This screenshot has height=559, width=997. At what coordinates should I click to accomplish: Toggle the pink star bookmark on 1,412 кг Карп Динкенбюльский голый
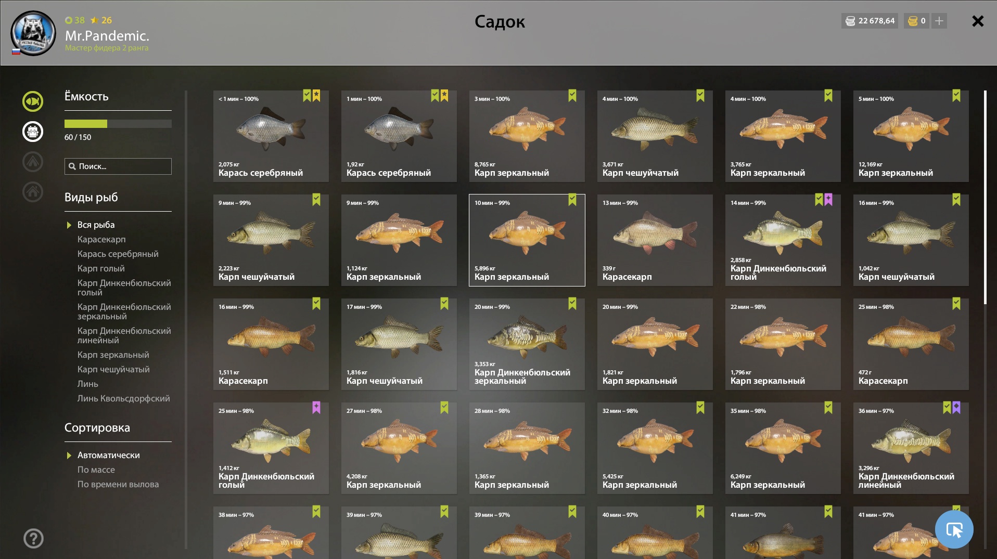tap(316, 407)
